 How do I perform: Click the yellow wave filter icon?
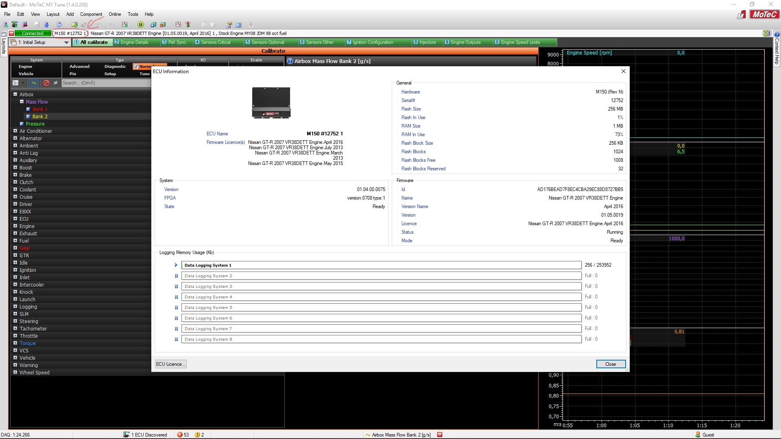point(34,83)
